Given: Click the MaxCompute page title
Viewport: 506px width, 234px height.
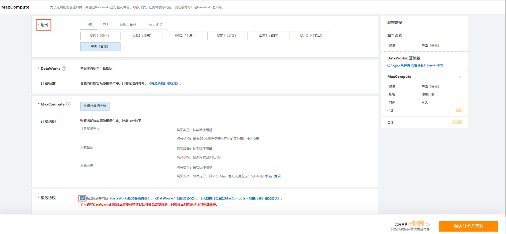Looking at the screenshot, I should [16, 7].
